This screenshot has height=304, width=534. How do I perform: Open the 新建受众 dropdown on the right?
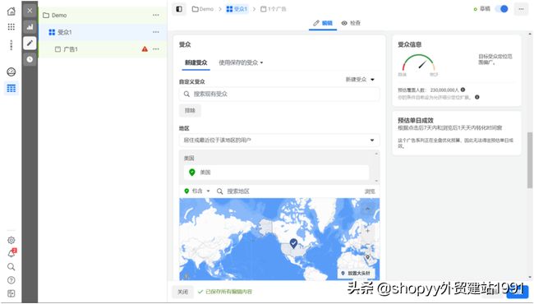(x=360, y=80)
